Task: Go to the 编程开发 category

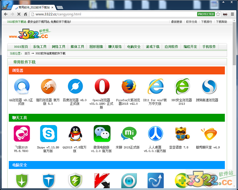Action: [x=190, y=47]
